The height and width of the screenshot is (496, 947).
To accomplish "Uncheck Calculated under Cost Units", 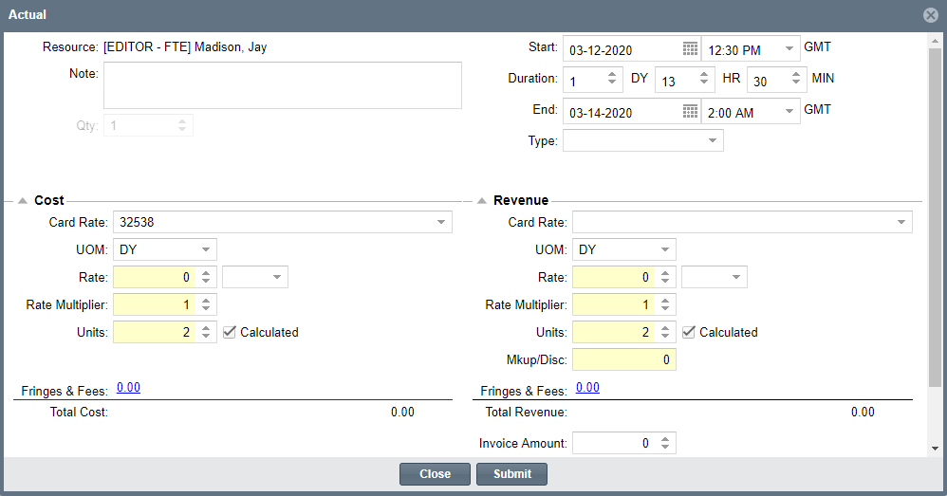I will pos(229,332).
